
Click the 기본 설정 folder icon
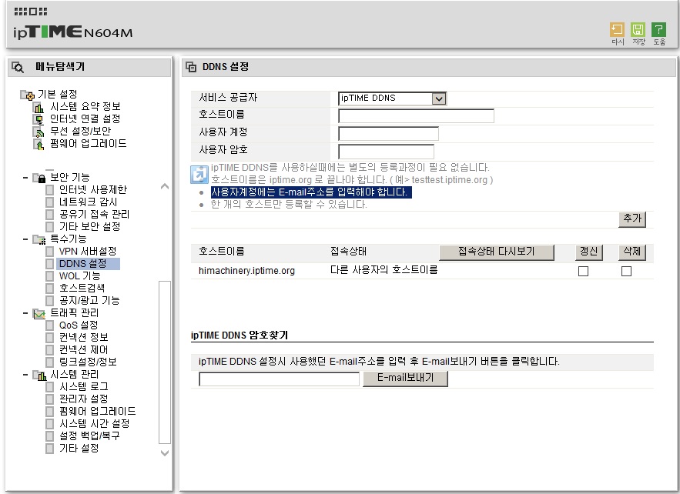coord(27,95)
